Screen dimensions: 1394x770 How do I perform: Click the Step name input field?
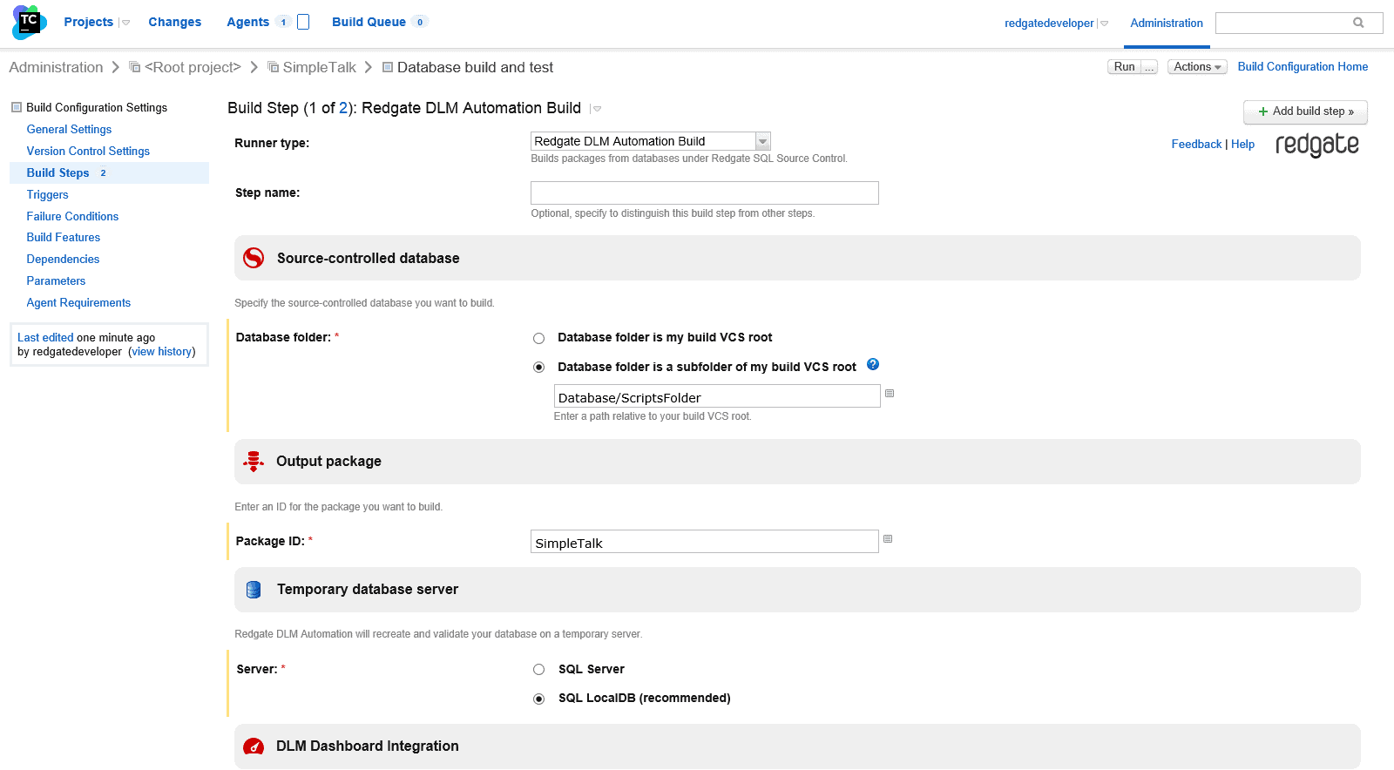click(704, 192)
